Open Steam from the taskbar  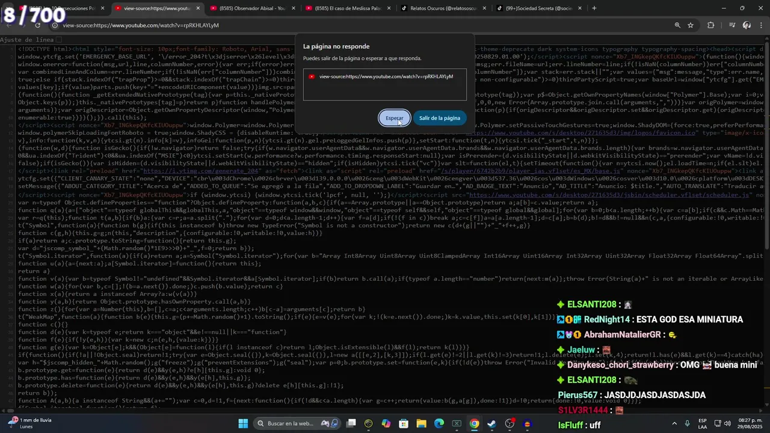tap(492, 423)
